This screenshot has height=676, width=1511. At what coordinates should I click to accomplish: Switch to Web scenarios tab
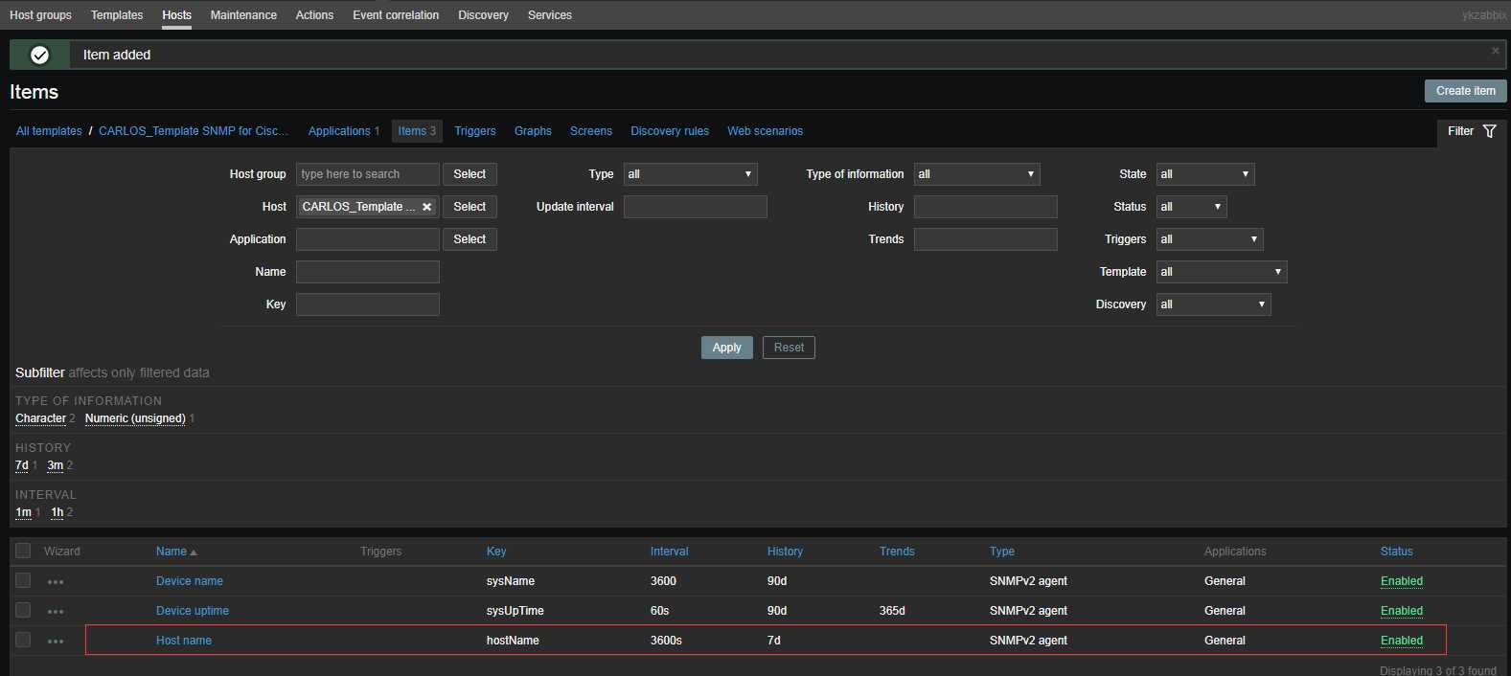pos(765,131)
